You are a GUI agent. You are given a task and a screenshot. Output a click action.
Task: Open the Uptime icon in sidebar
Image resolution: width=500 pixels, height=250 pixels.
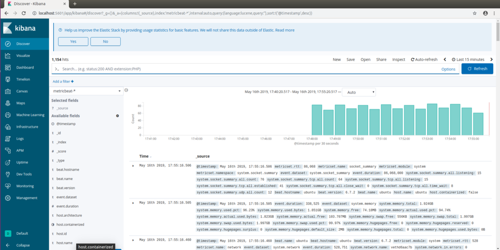8,162
